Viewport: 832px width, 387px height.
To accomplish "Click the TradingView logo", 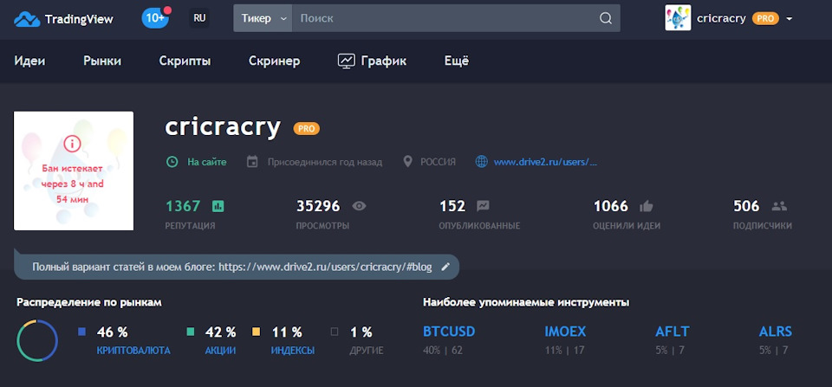I will 63,19.
